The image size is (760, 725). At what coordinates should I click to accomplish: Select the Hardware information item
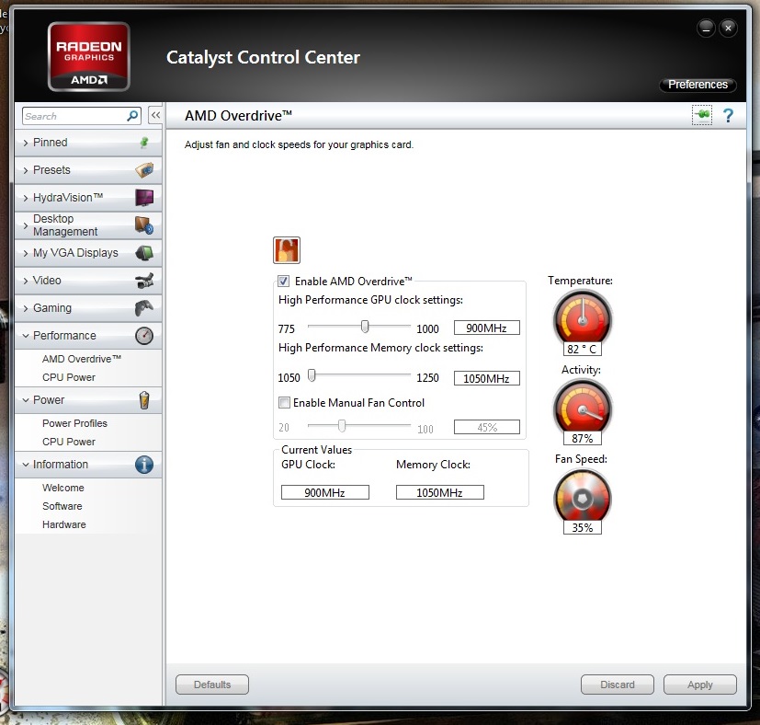(x=63, y=524)
